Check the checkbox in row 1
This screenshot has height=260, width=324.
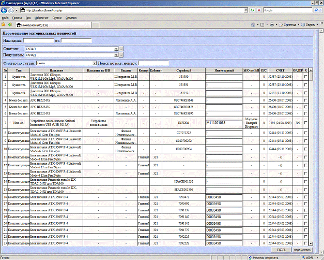(306, 77)
